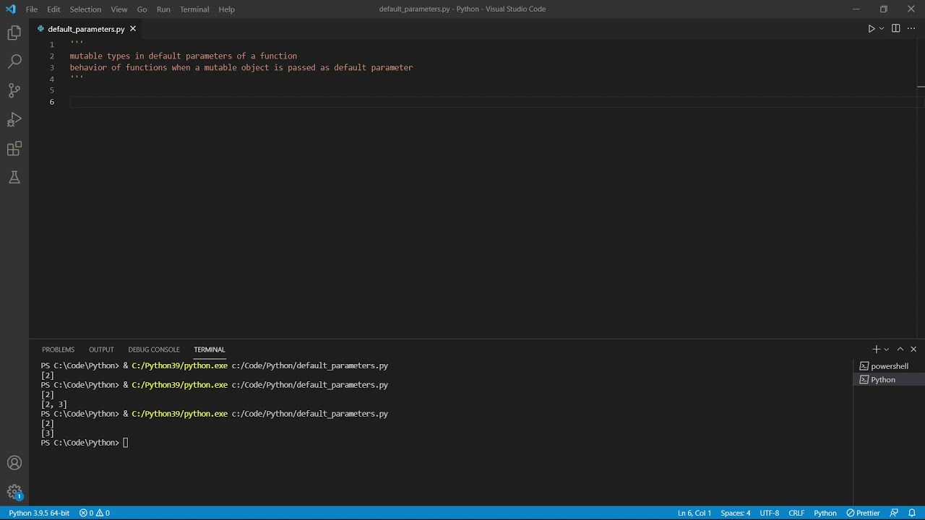Change indentation via Spaces: 4
The width and height of the screenshot is (925, 520).
736,513
